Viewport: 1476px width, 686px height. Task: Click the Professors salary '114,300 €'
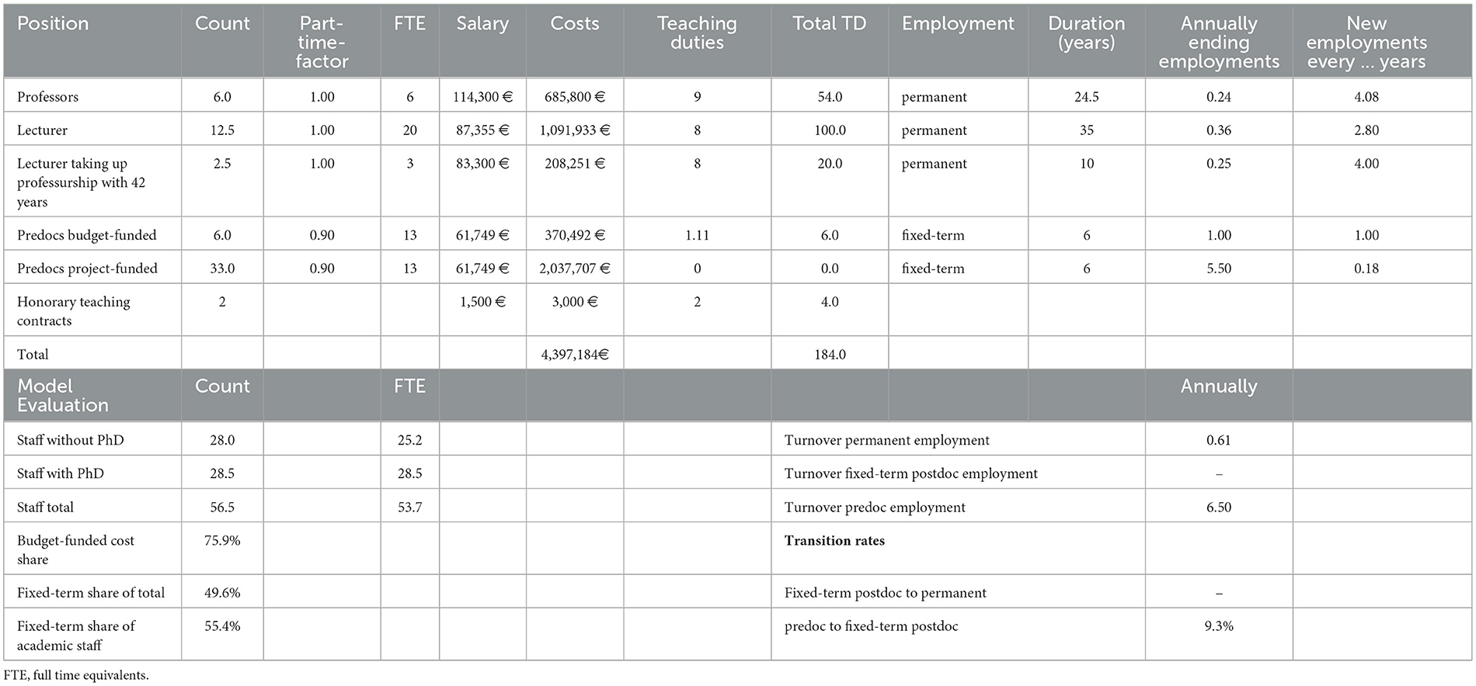(x=482, y=97)
